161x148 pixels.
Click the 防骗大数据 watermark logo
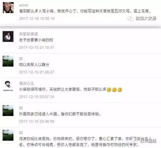(142, 18)
